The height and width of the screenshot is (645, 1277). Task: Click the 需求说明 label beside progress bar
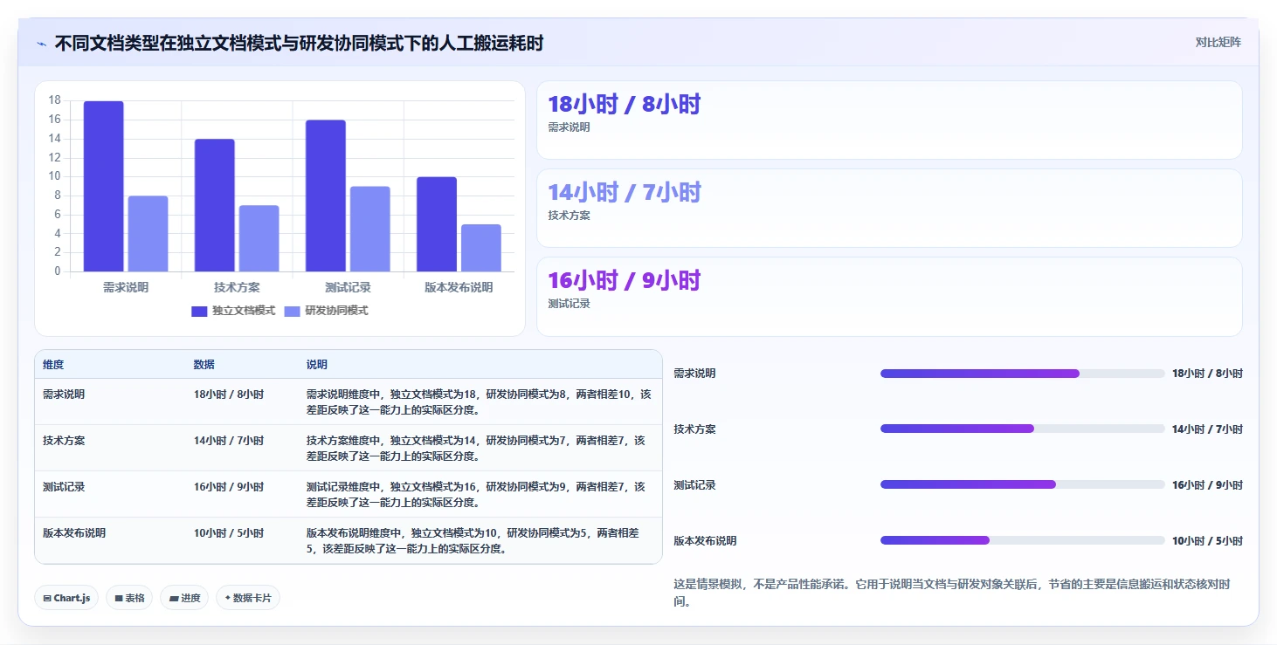(694, 374)
